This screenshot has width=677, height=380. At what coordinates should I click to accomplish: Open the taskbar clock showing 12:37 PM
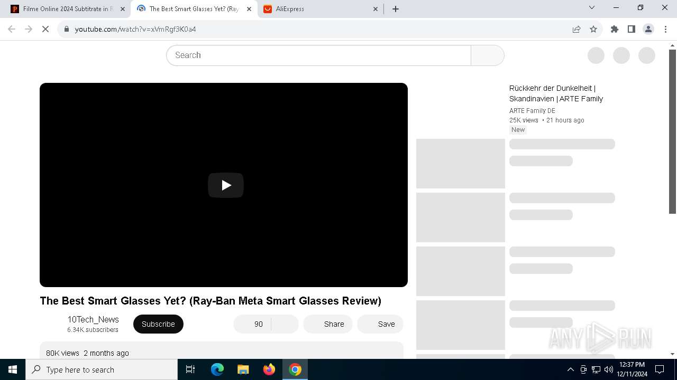(632, 369)
